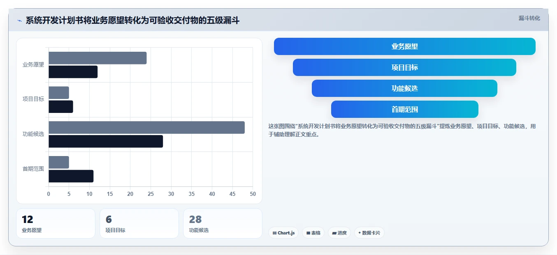The height and width of the screenshot is (255, 557).
Task: Open the data card showing 28
Action: coord(223,223)
